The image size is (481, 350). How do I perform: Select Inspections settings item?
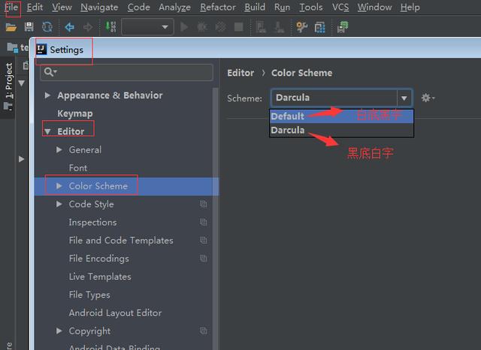pos(92,222)
